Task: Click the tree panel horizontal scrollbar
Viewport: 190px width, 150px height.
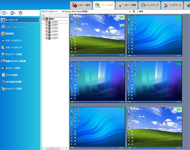Action: (x=55, y=148)
